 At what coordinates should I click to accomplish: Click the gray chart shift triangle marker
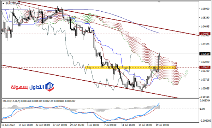click(159, 2)
